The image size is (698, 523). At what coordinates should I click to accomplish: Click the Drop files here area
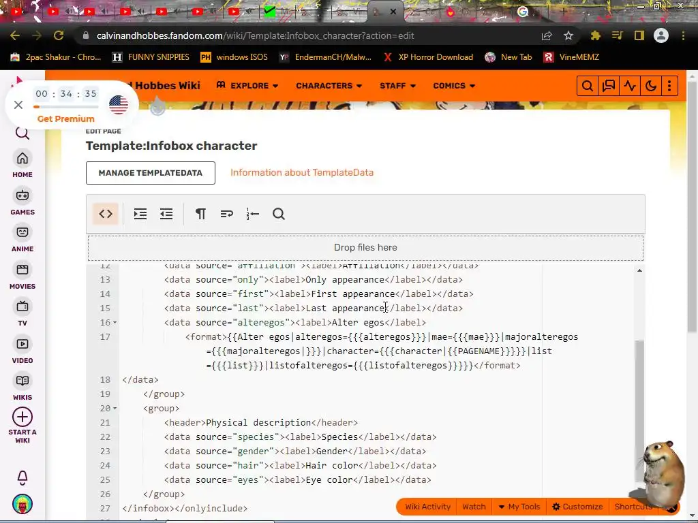point(365,248)
